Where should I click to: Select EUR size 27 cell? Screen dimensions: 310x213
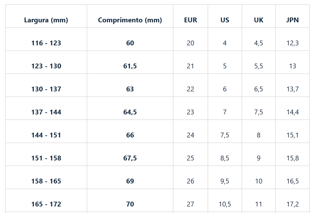pyautogui.click(x=191, y=204)
